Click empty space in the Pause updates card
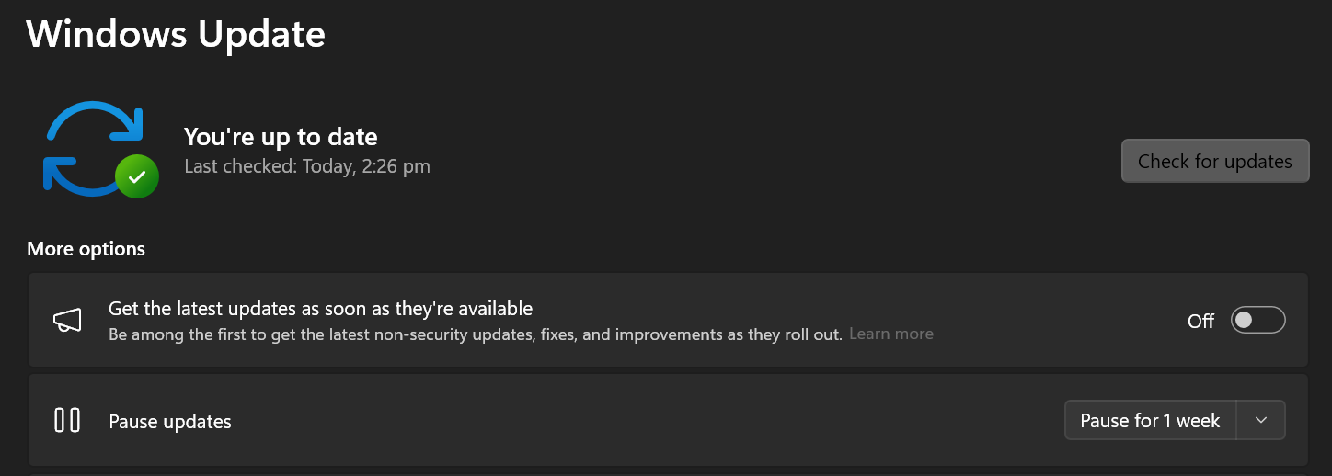 point(644,421)
